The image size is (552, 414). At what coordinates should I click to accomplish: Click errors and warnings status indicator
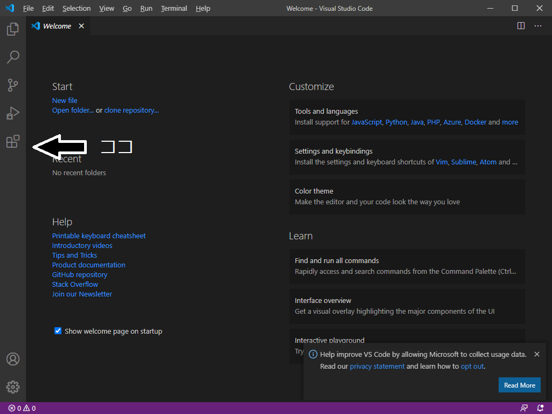(x=22, y=409)
